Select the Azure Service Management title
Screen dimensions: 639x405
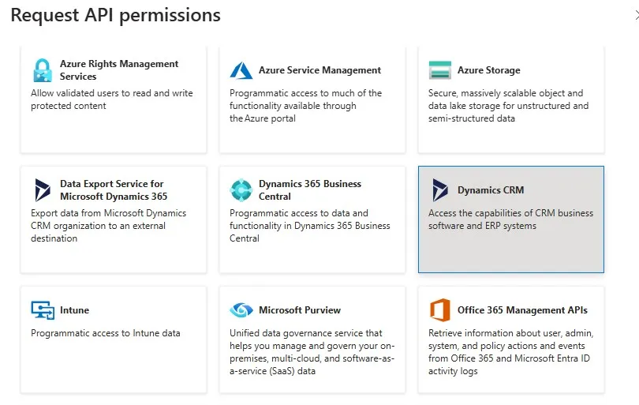click(x=320, y=70)
